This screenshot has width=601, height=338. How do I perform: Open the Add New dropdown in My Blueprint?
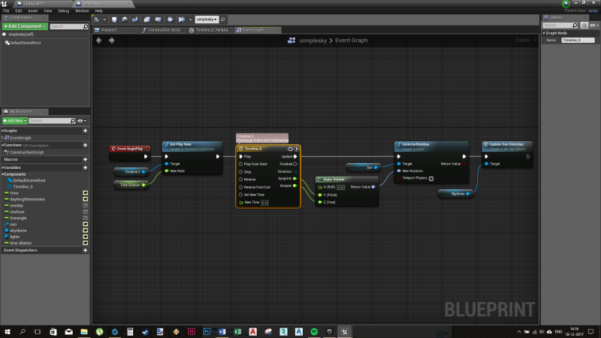14,120
